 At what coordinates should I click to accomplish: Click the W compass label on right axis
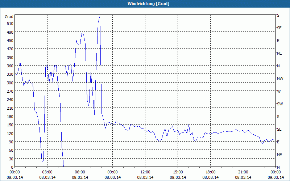point(279,91)
